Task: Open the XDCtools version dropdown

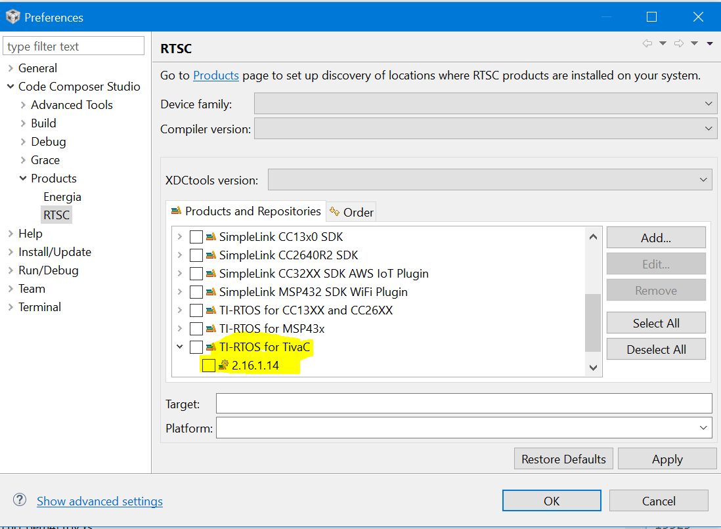Action: click(490, 180)
